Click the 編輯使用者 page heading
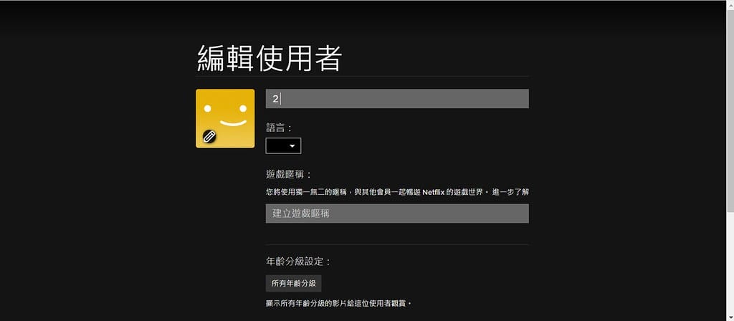This screenshot has width=734, height=321. click(269, 59)
